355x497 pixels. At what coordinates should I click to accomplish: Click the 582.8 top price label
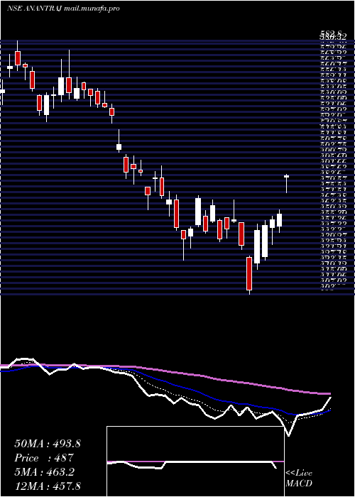[331, 33]
